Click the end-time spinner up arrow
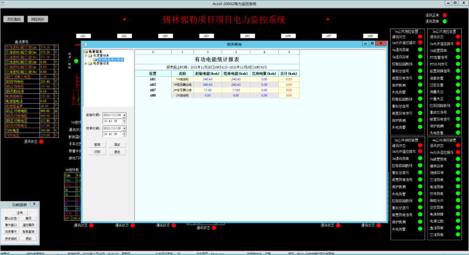 point(125,132)
